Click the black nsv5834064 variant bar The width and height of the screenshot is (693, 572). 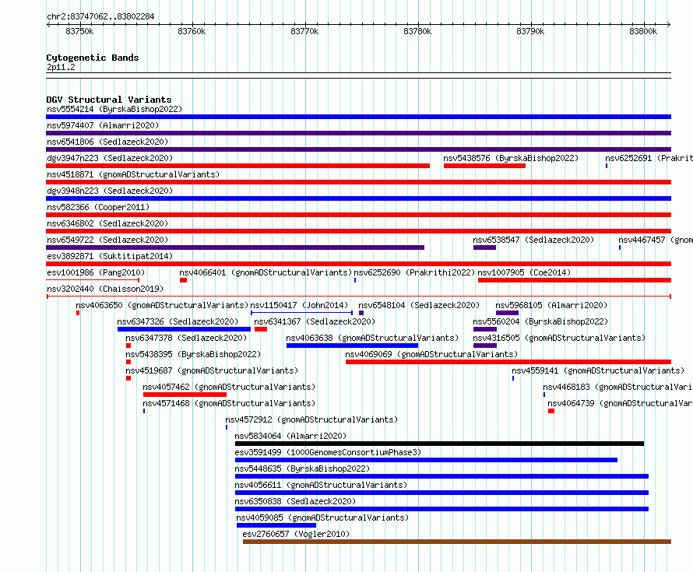click(439, 444)
